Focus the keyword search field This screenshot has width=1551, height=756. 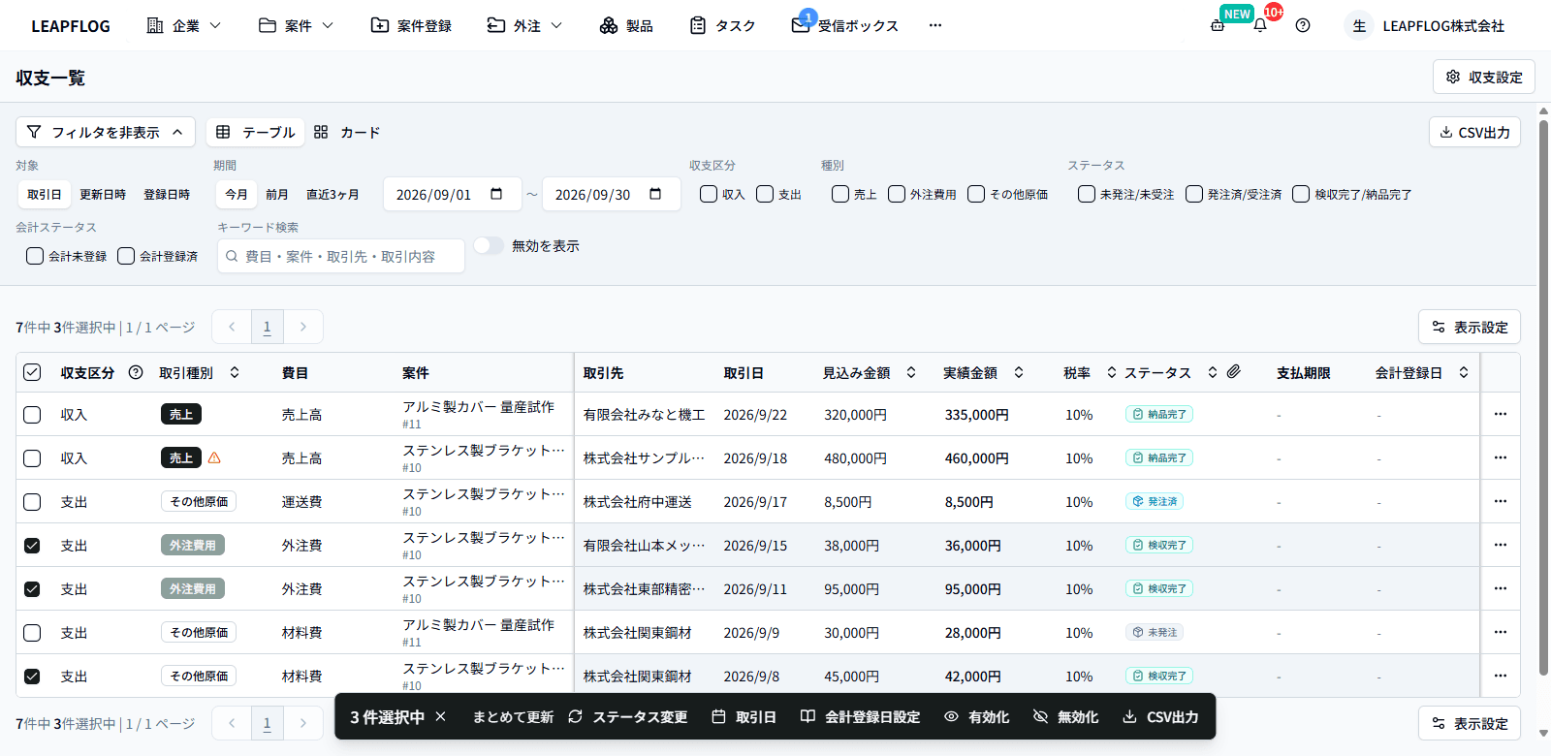pos(341,256)
